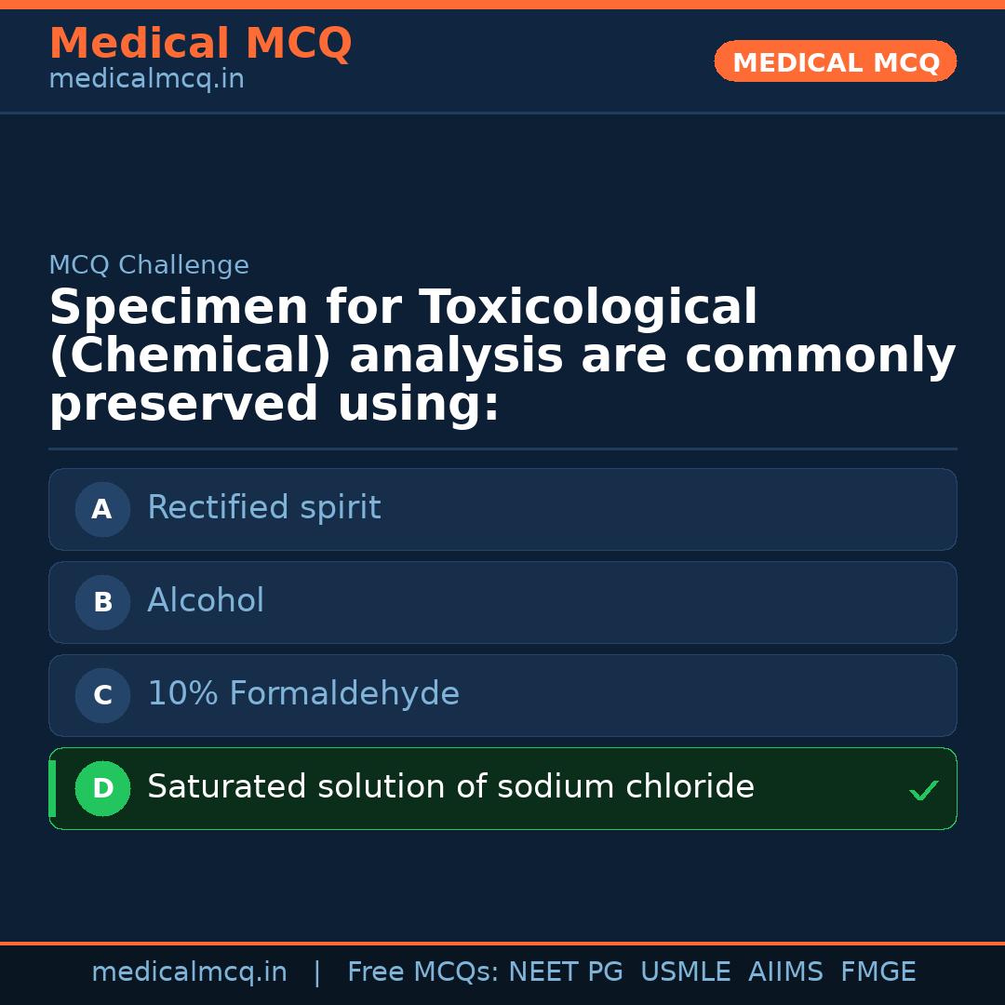Image resolution: width=1005 pixels, height=1005 pixels.
Task: Click the toxicological analysis question text
Action: click(x=502, y=356)
